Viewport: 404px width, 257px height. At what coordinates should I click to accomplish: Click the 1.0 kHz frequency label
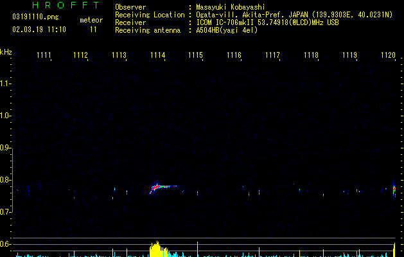point(5,115)
